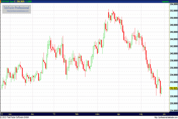Click the 'márc.' month marker on the time axis
The height and width of the screenshot is (119, 178).
point(97,114)
